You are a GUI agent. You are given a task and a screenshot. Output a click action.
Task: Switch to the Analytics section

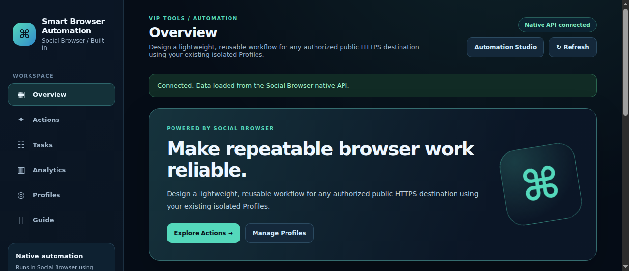[61, 170]
